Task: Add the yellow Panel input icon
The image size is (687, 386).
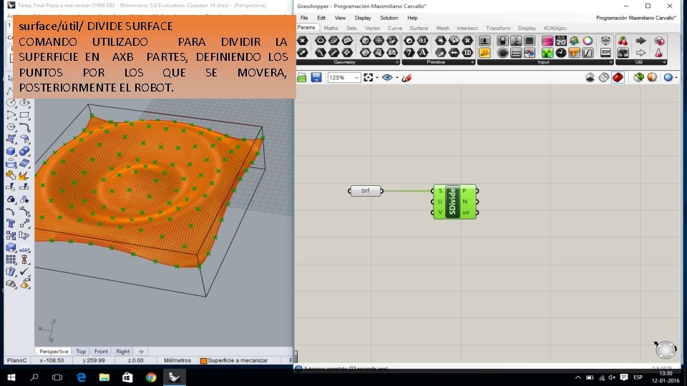Action: (x=484, y=53)
